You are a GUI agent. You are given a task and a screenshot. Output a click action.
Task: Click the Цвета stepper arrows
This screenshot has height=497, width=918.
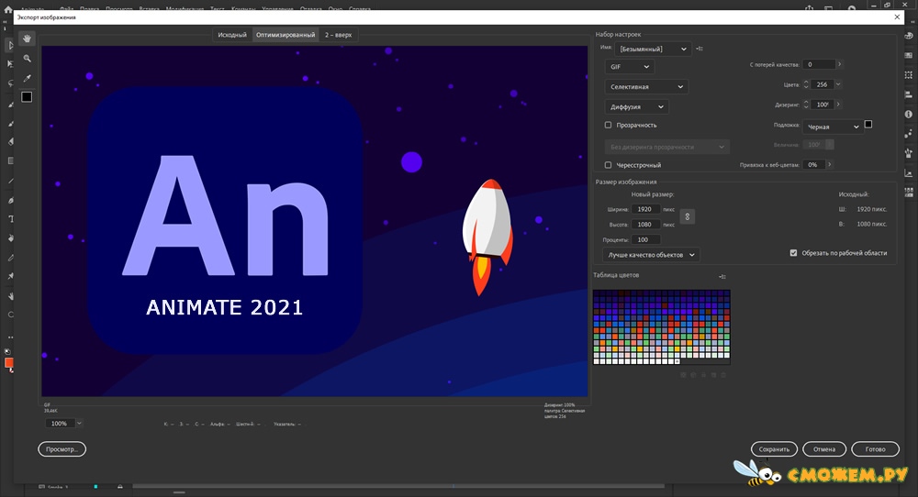(806, 84)
